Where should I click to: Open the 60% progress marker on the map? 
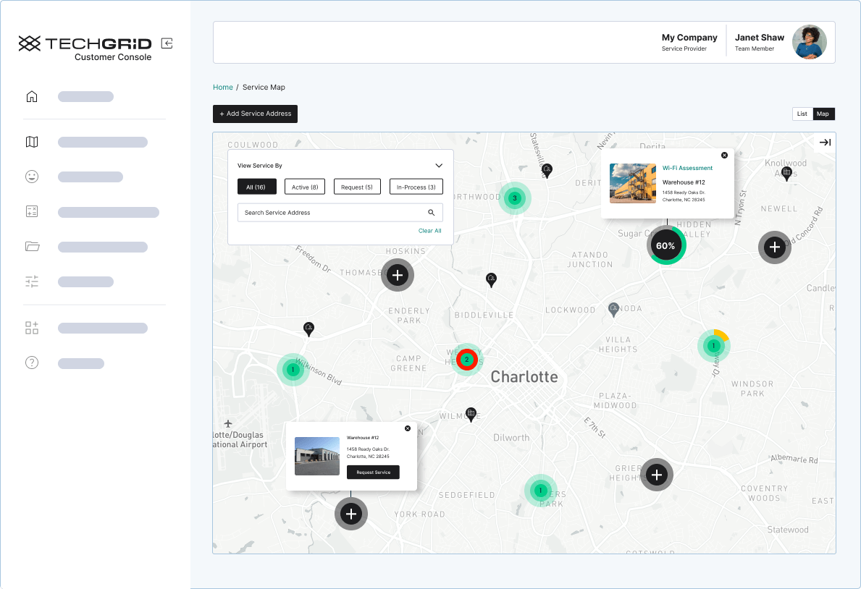(x=665, y=245)
